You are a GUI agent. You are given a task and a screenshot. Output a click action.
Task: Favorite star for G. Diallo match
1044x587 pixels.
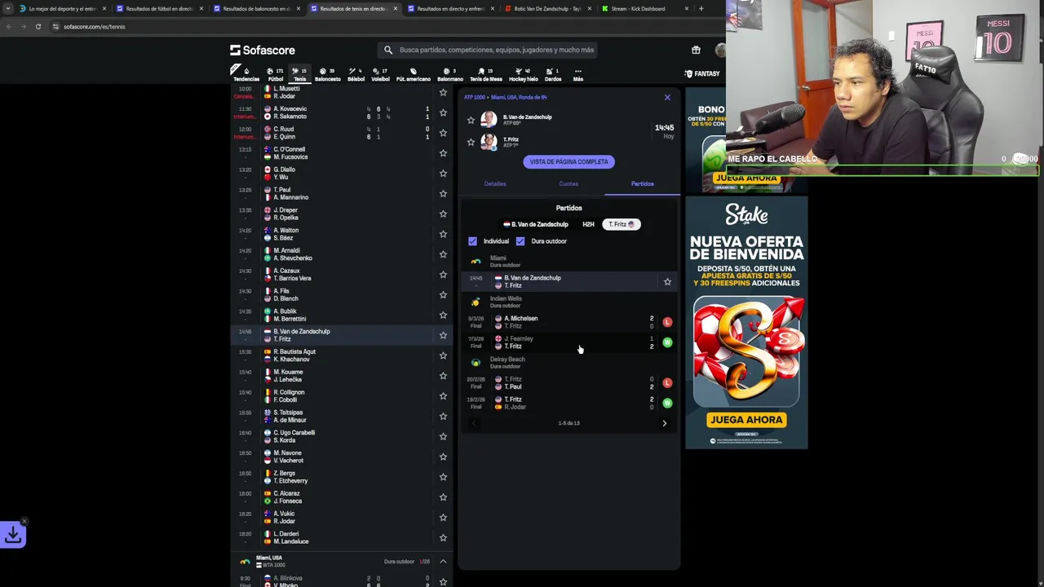(443, 174)
